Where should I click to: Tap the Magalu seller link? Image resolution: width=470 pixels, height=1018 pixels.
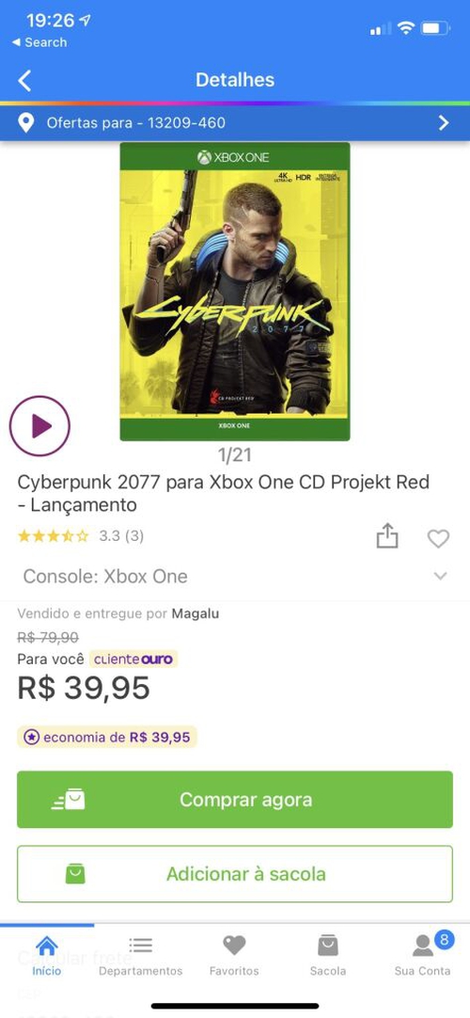click(x=196, y=613)
